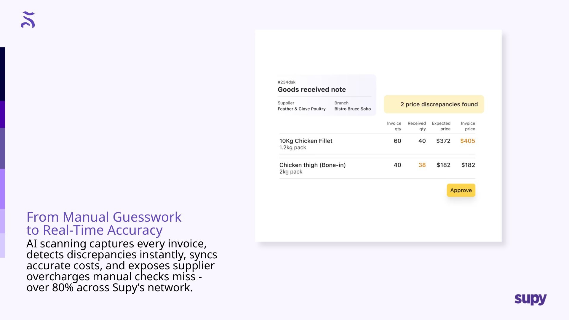Click the 'From Manual Guesswork' headline
The width and height of the screenshot is (569, 320).
pyautogui.click(x=104, y=217)
